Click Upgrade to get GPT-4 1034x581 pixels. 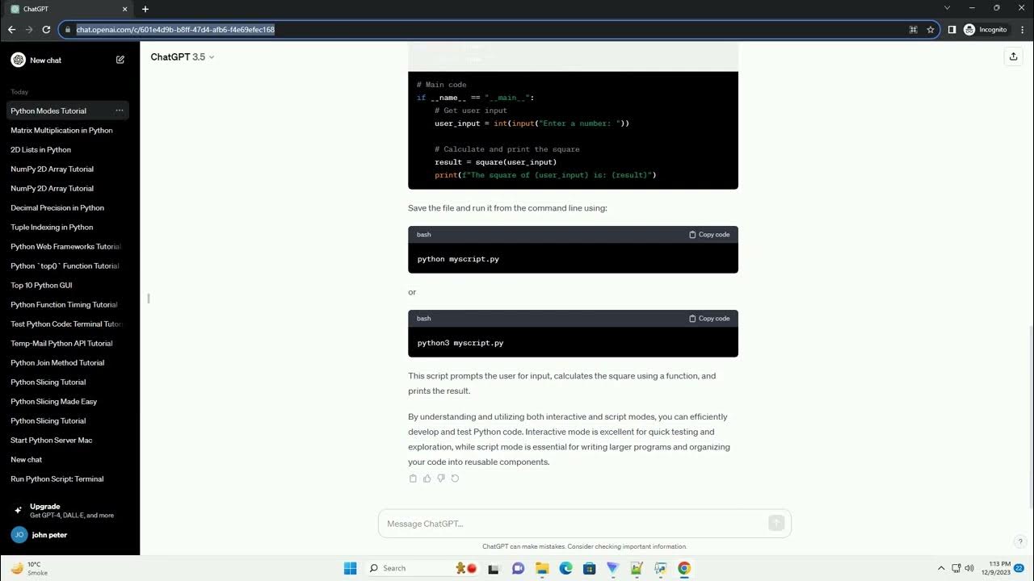pos(69,510)
